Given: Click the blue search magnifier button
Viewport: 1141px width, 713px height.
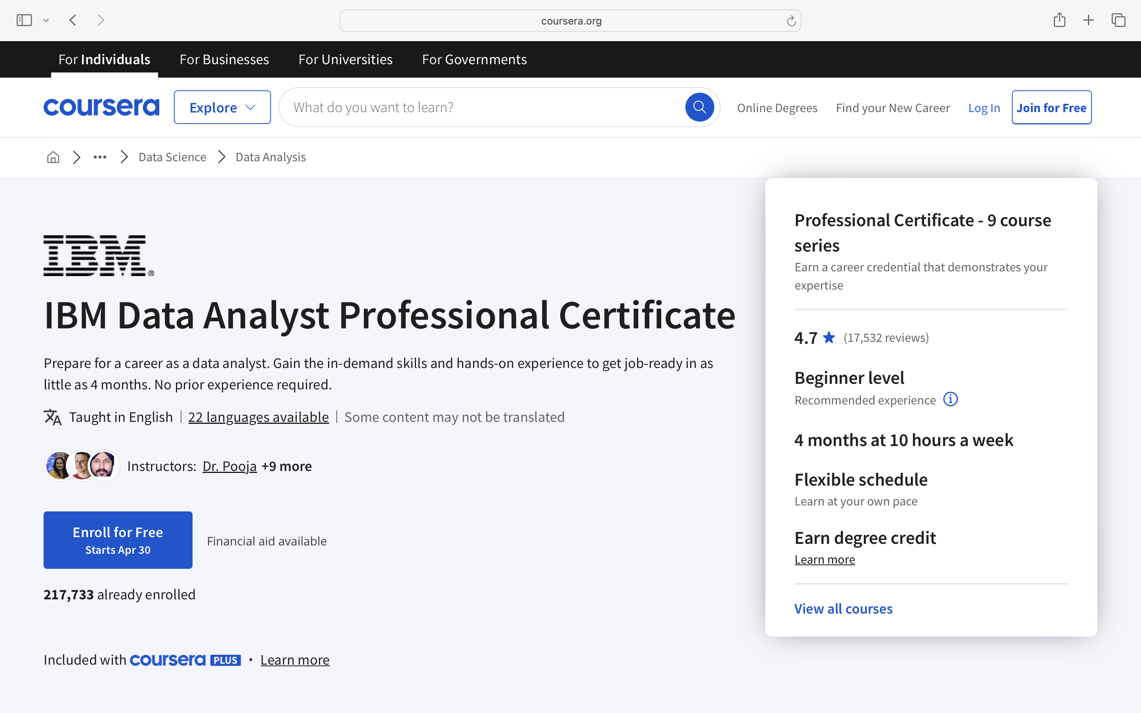Looking at the screenshot, I should 699,107.
